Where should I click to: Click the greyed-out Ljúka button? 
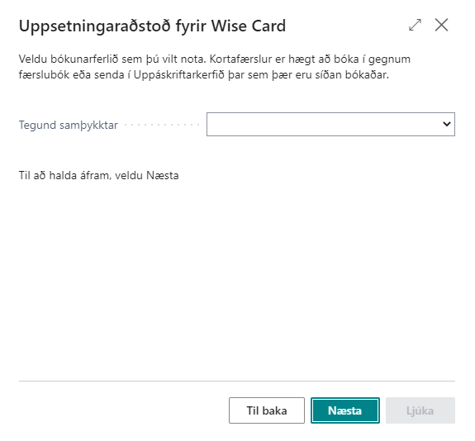[x=420, y=410]
